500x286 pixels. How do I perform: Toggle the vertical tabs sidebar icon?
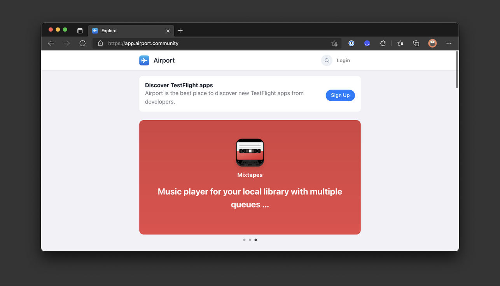80,31
